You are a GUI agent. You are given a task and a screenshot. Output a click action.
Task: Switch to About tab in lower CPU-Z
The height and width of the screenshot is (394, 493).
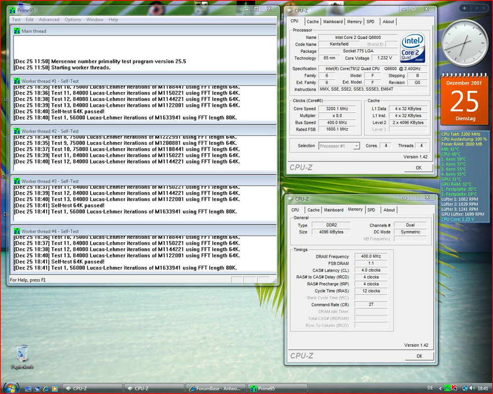[x=389, y=210]
